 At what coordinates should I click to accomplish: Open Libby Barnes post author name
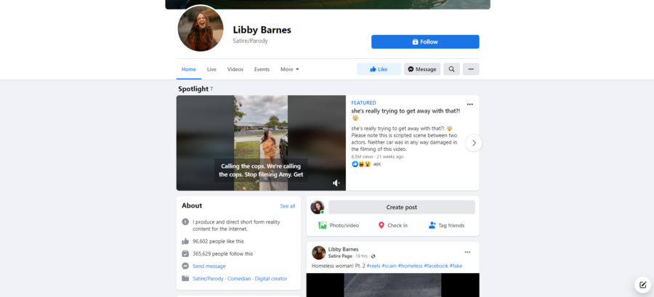click(343, 249)
